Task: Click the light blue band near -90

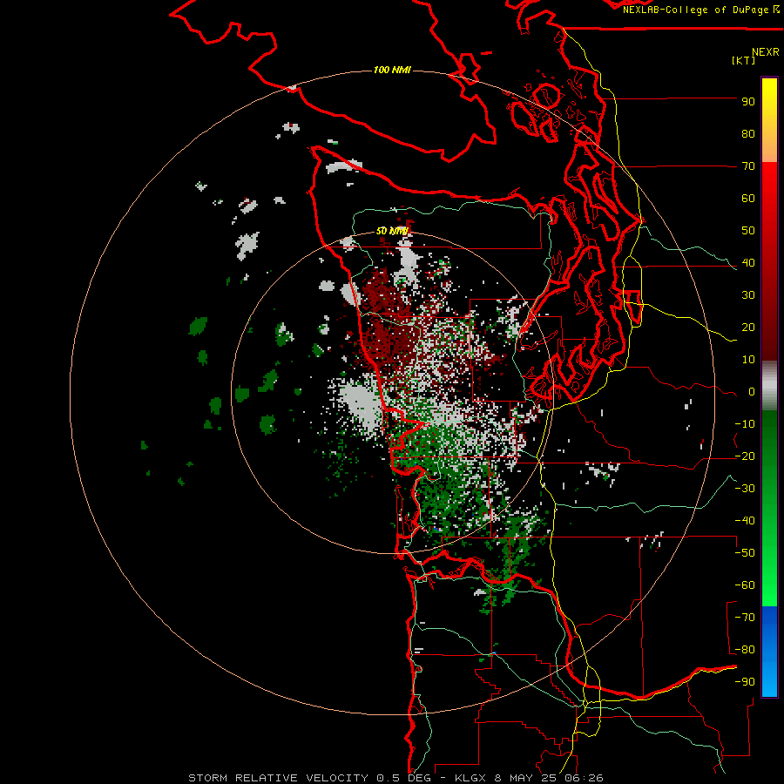Action: click(x=769, y=678)
